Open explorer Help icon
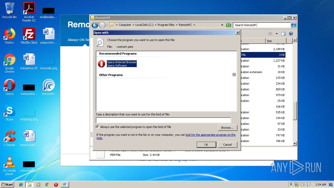 pyautogui.click(x=291, y=34)
